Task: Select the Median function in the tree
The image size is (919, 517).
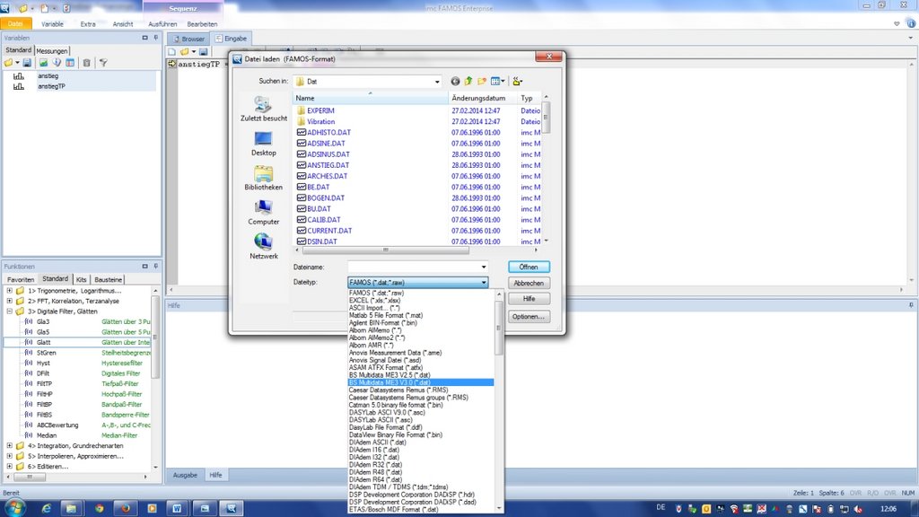Action: pyautogui.click(x=88, y=435)
